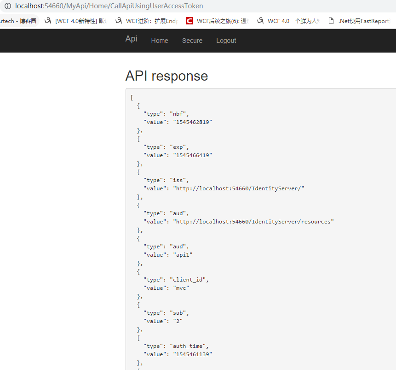Image resolution: width=396 pixels, height=370 pixels.
Task: Open the Secure nav item
Action: (192, 41)
